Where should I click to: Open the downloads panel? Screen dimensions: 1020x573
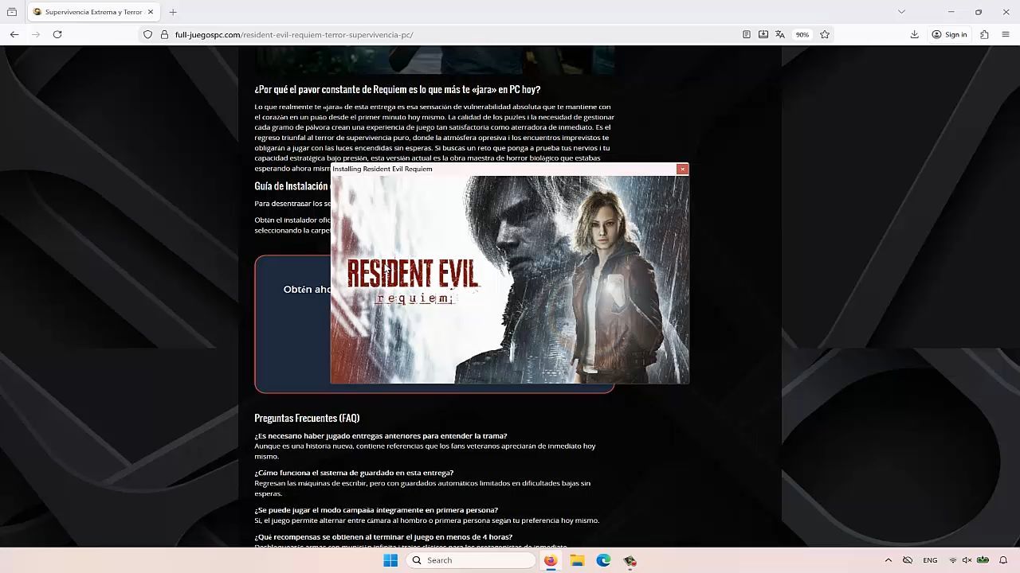click(x=914, y=34)
